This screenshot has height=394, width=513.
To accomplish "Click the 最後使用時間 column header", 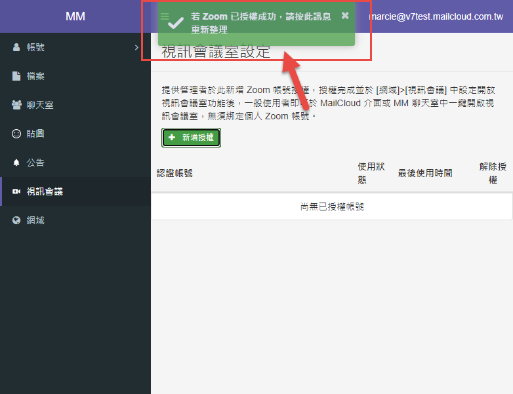I will coord(425,173).
